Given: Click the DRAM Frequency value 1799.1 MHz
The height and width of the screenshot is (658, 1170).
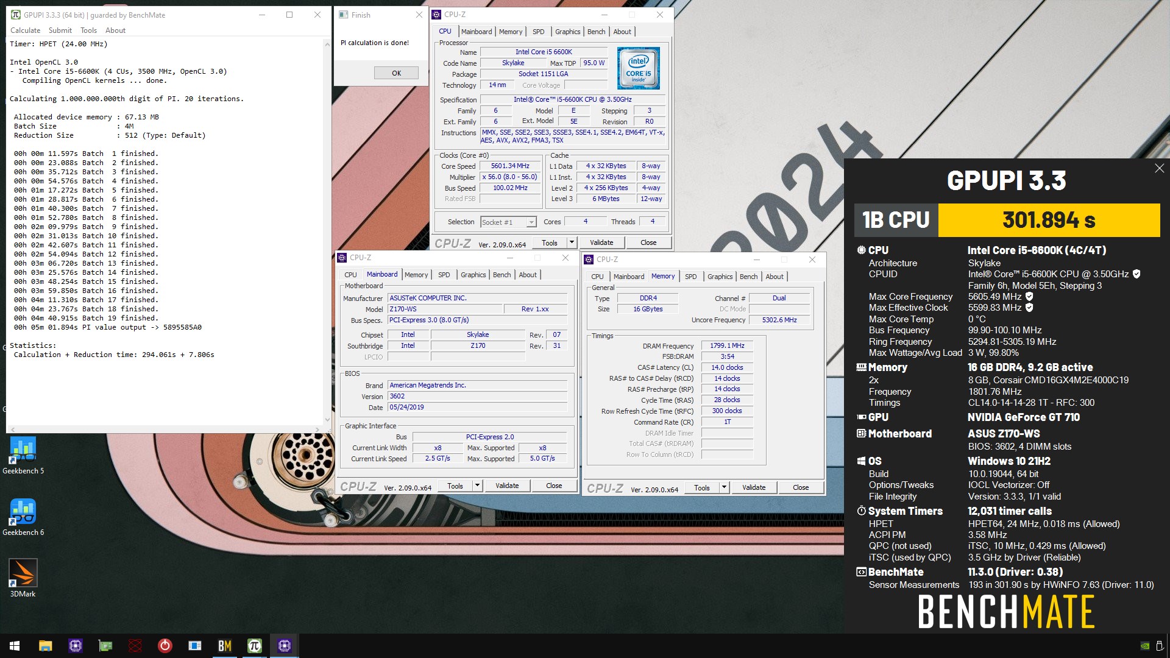Looking at the screenshot, I should coord(727,345).
